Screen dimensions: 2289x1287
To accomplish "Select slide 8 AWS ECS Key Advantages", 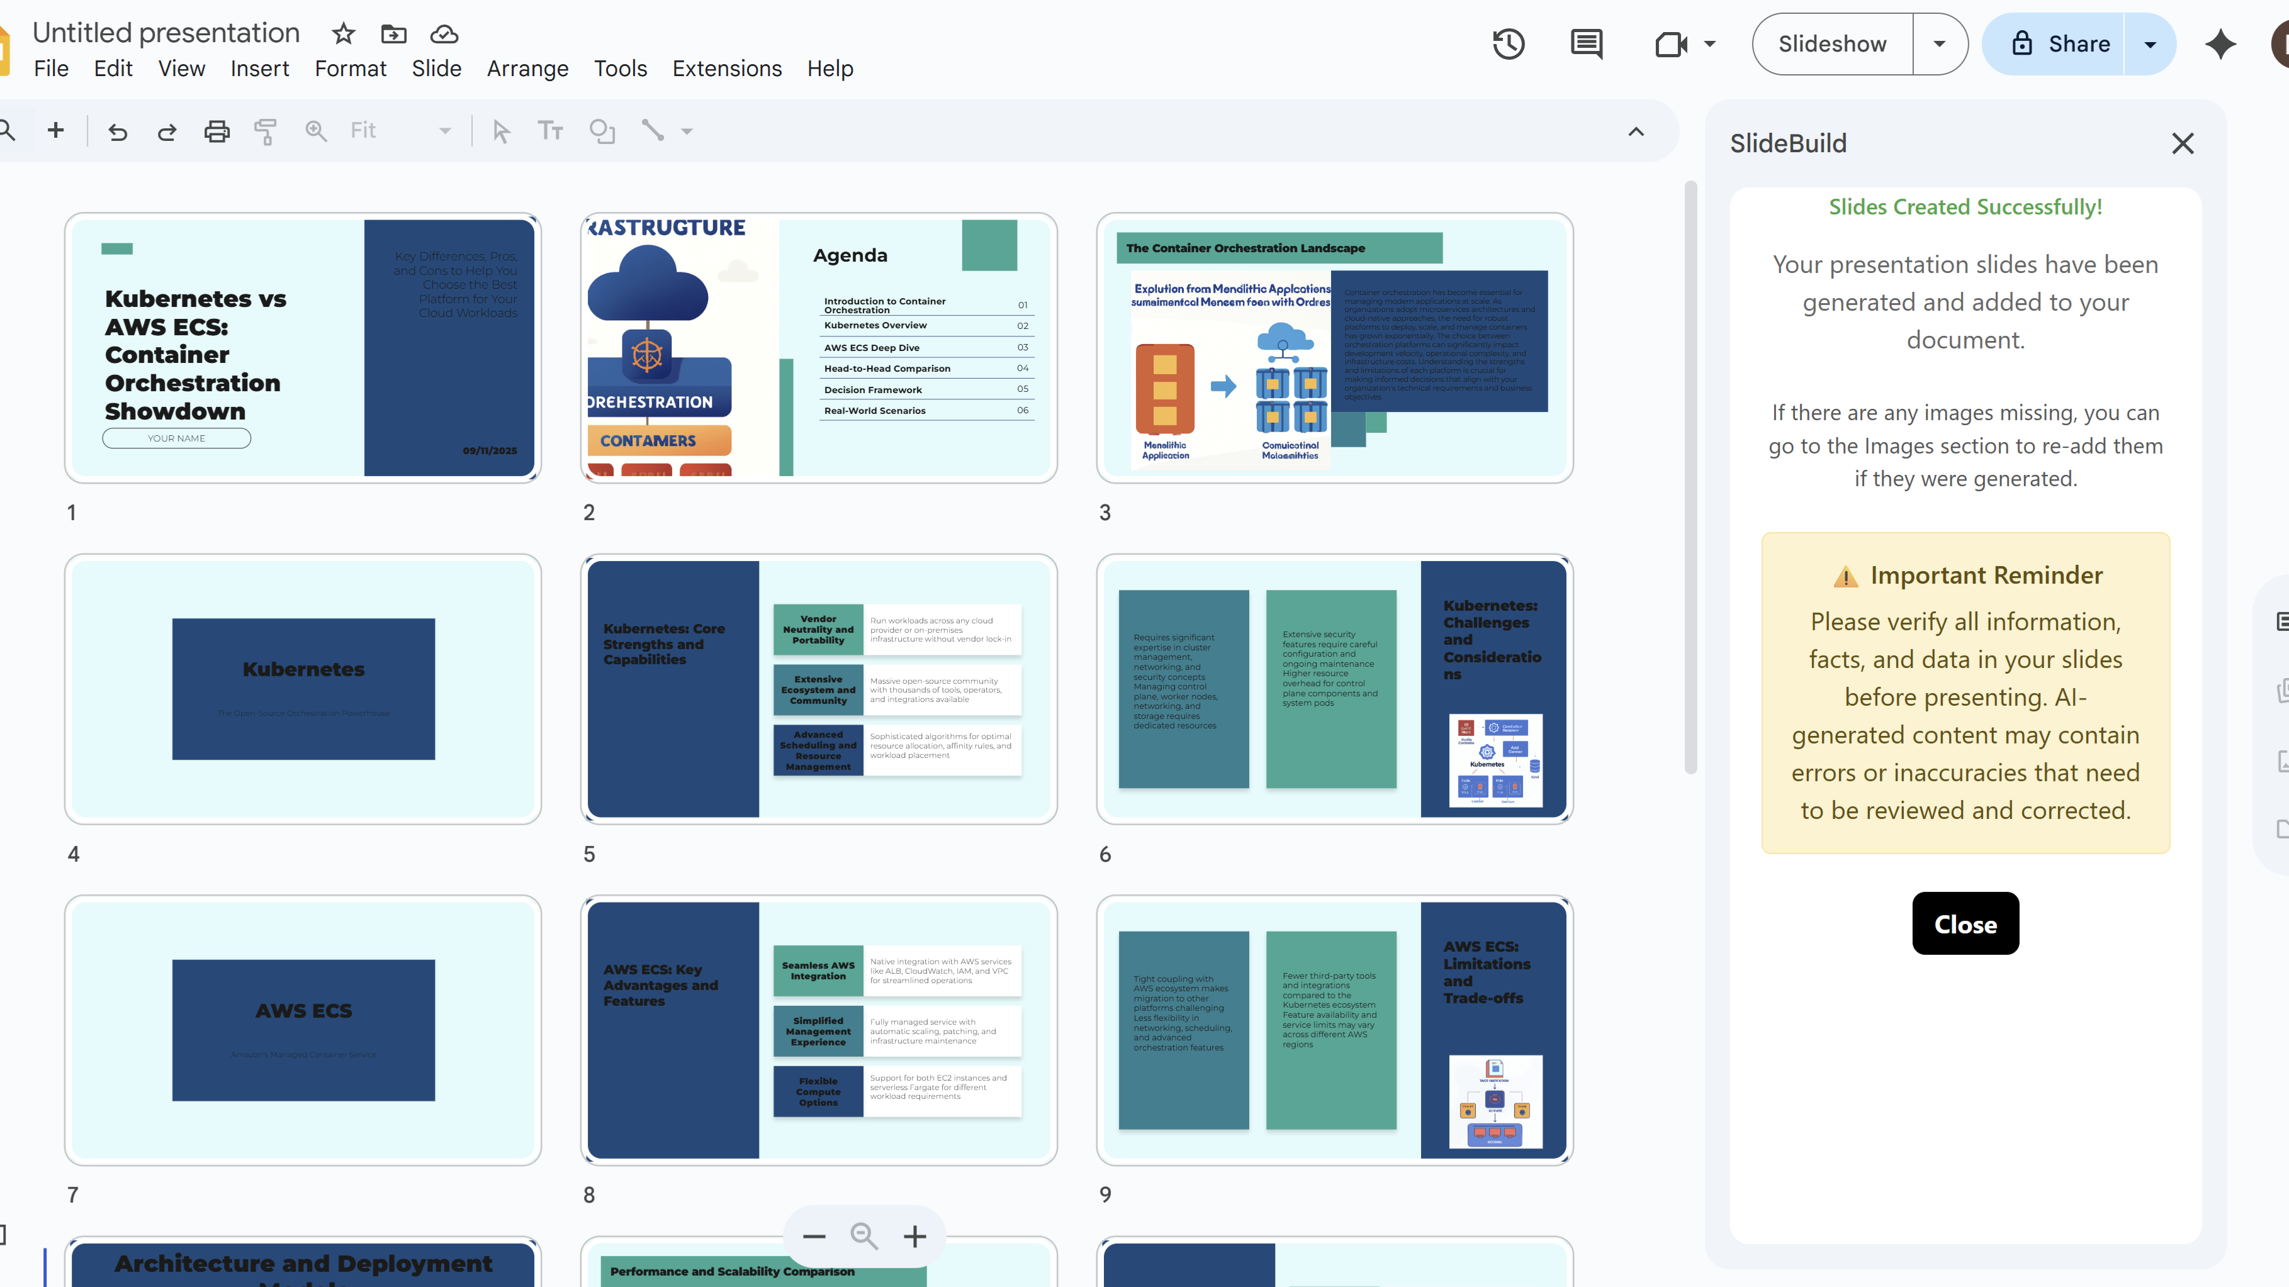I will (818, 1030).
